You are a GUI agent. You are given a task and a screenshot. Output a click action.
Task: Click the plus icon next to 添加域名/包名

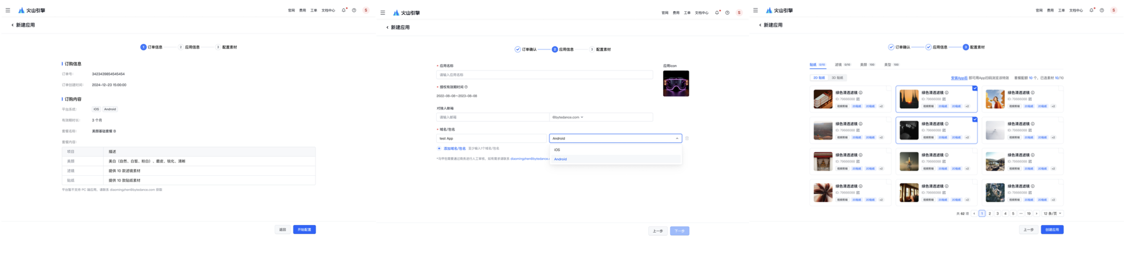click(439, 149)
